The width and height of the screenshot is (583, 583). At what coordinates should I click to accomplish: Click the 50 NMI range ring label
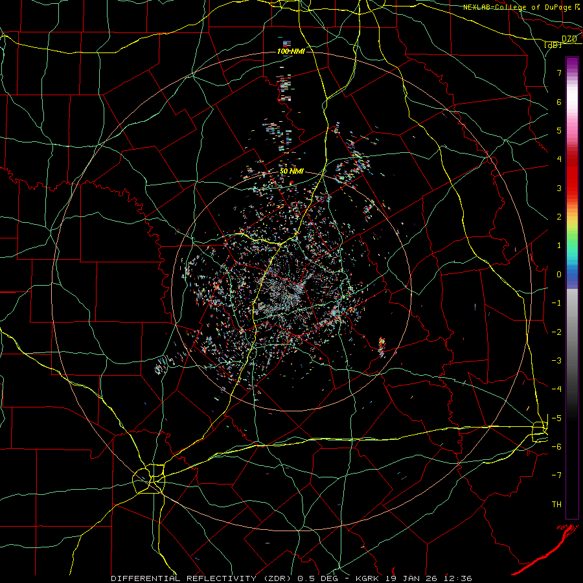point(292,171)
